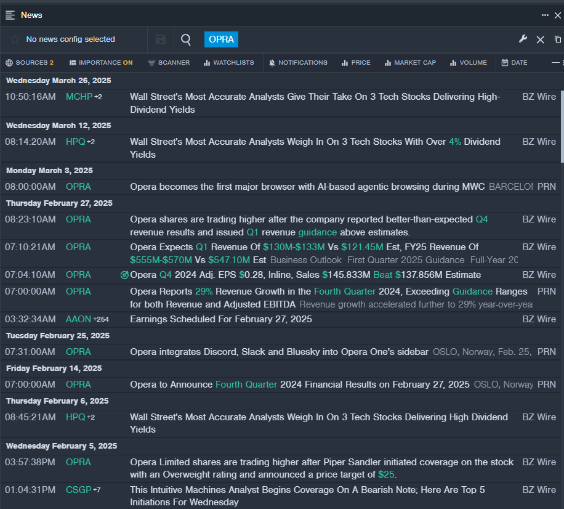Expand the +254 tickers next to AAON

(x=101, y=319)
